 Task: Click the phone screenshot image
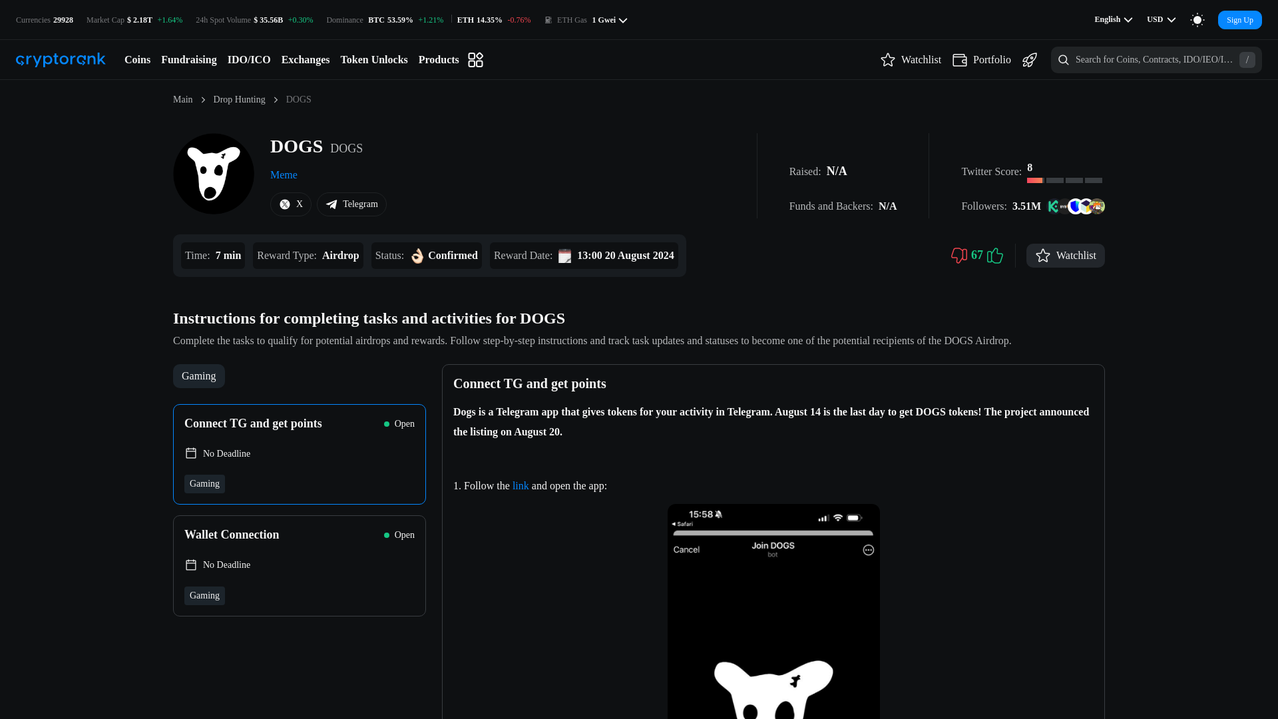(773, 611)
